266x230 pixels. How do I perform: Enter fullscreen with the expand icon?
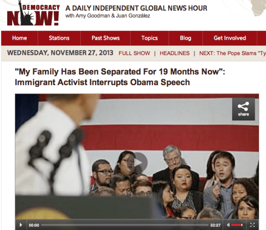click(x=252, y=225)
